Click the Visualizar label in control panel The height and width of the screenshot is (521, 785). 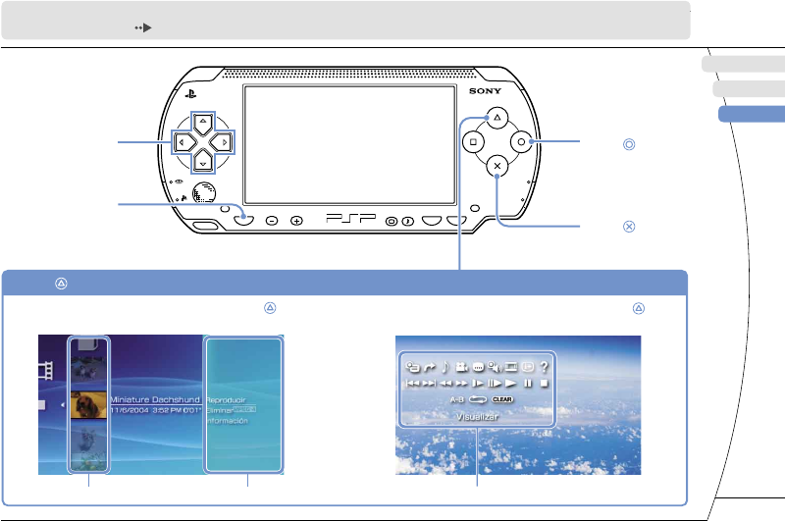coord(477,416)
